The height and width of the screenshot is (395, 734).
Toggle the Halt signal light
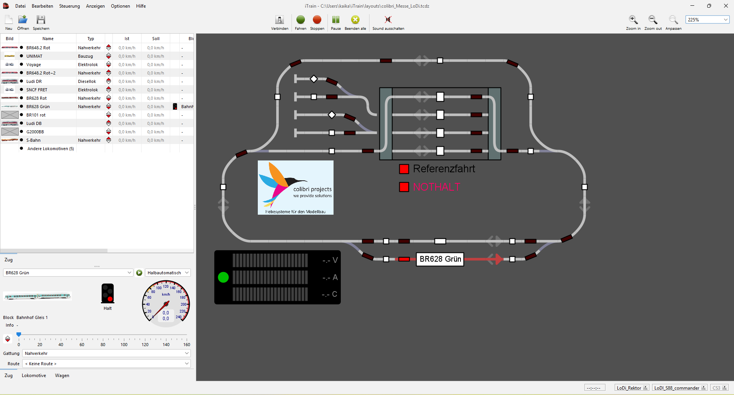(107, 293)
